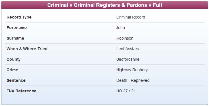Click the surname value Robinson

click(x=125, y=38)
